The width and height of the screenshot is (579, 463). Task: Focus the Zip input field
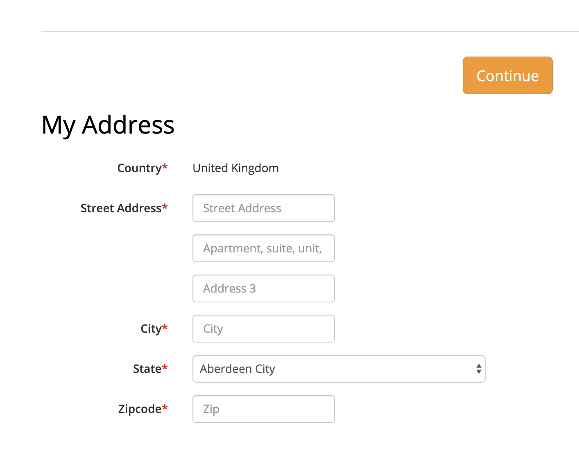tap(263, 409)
